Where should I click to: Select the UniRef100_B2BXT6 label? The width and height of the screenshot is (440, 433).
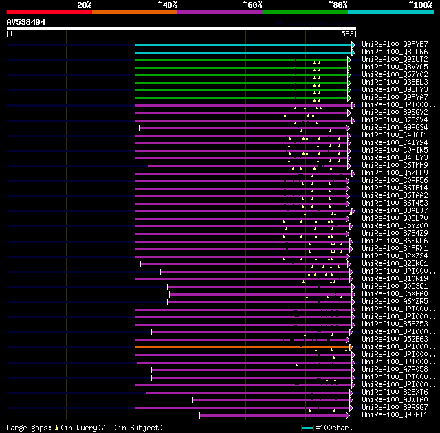395,392
